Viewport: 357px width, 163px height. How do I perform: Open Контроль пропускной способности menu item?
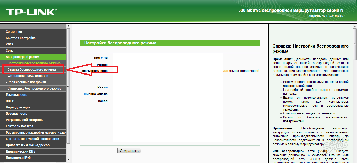pos(33,139)
